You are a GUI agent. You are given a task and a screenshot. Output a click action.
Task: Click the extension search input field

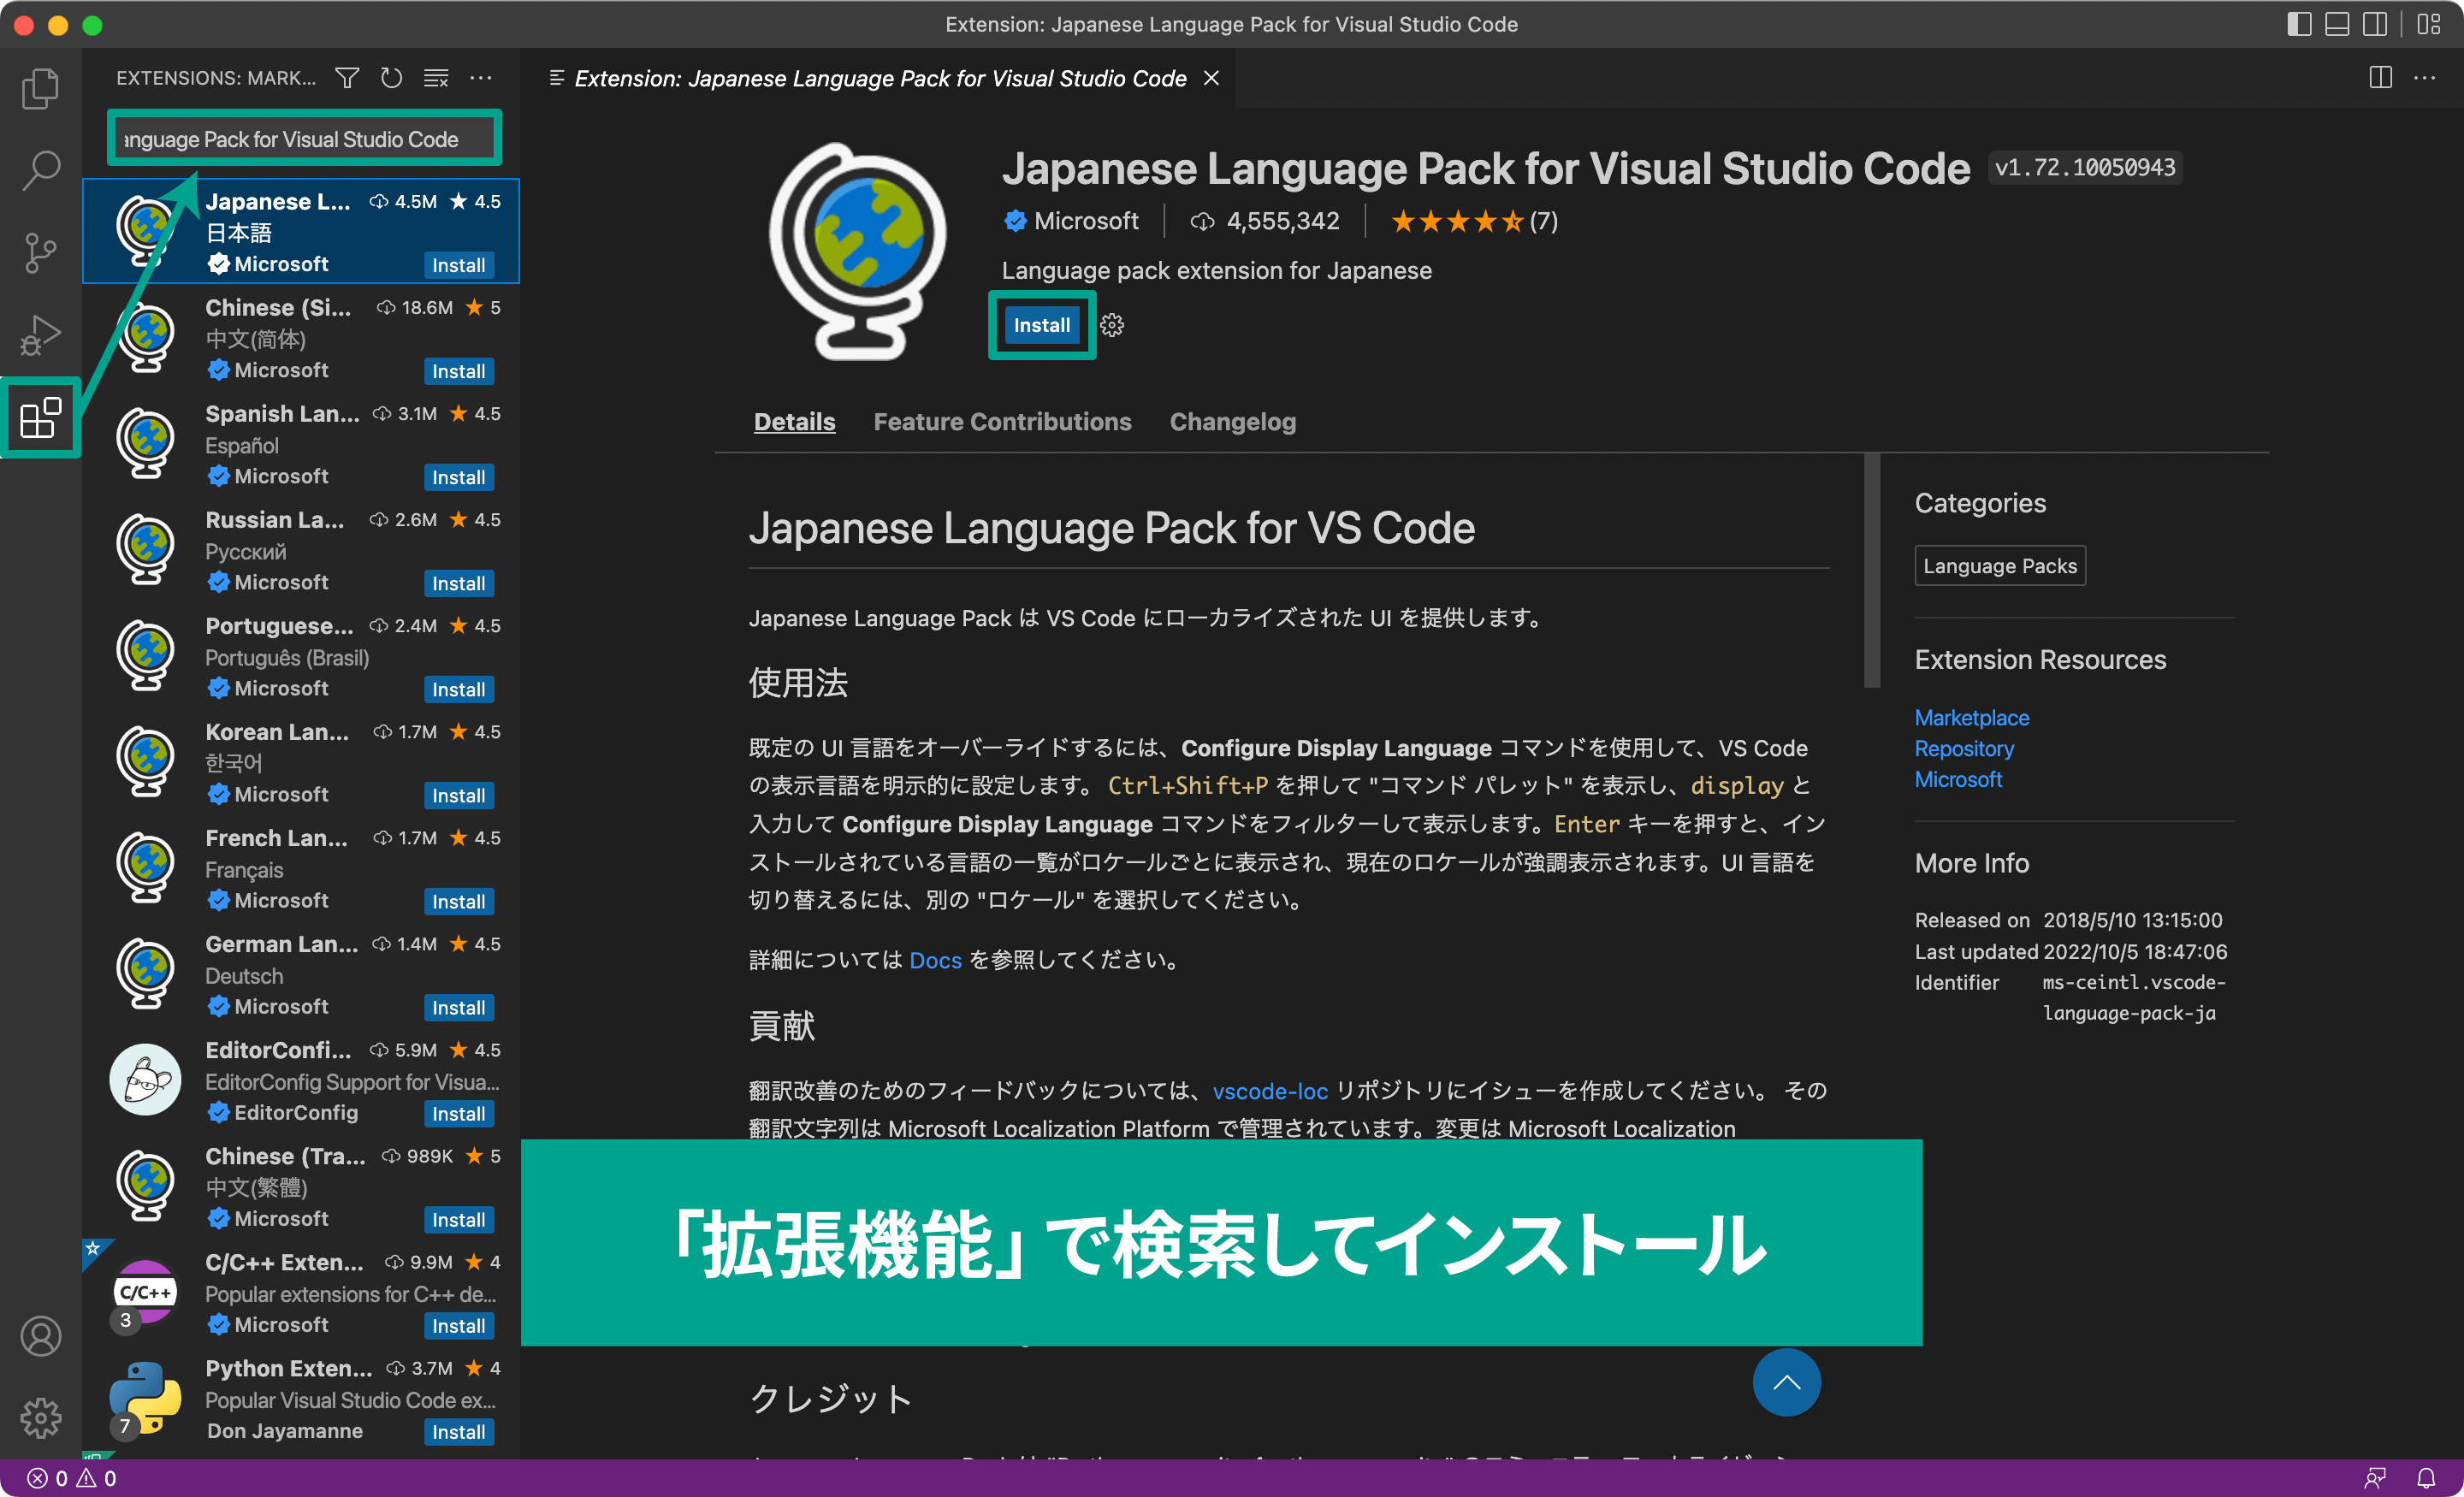(x=304, y=138)
